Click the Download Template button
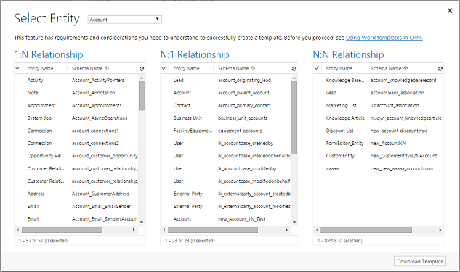This screenshot has height=272, width=460. (420, 261)
